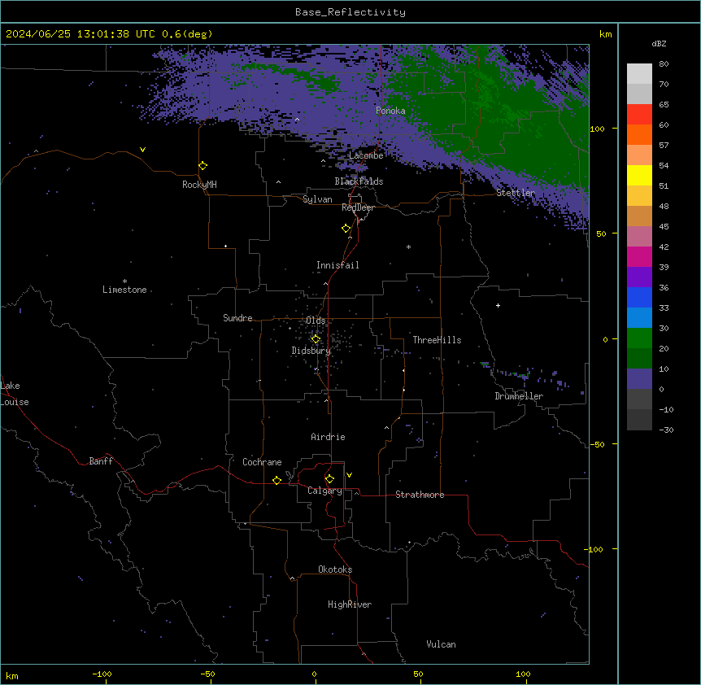Viewport: 701px width, 685px height.
Task: Click the Ponoka city label
Action: 390,111
